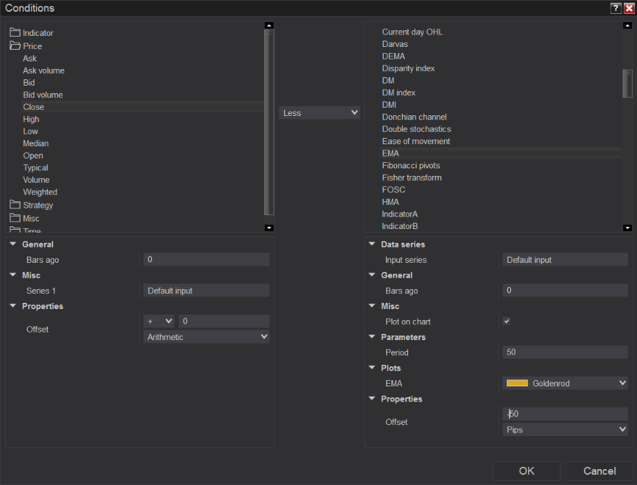The width and height of the screenshot is (637, 485).
Task: Click the Period field showing 50
Action: 565,352
